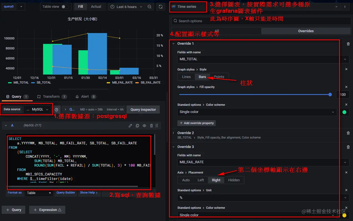Open the Format as Table dropdown

click(39, 193)
